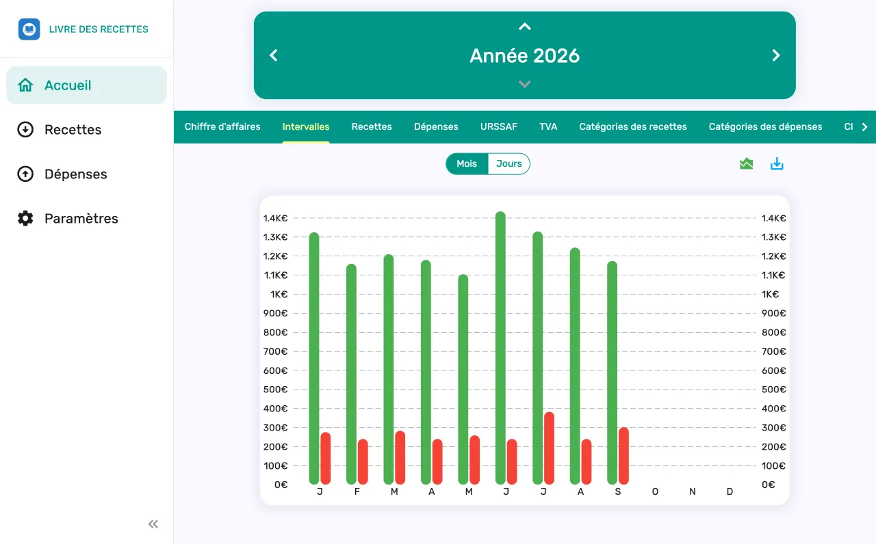Click the left axis 1K€ label

point(279,295)
